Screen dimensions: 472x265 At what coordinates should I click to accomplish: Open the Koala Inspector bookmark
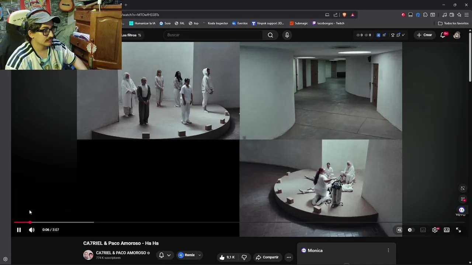point(215,23)
